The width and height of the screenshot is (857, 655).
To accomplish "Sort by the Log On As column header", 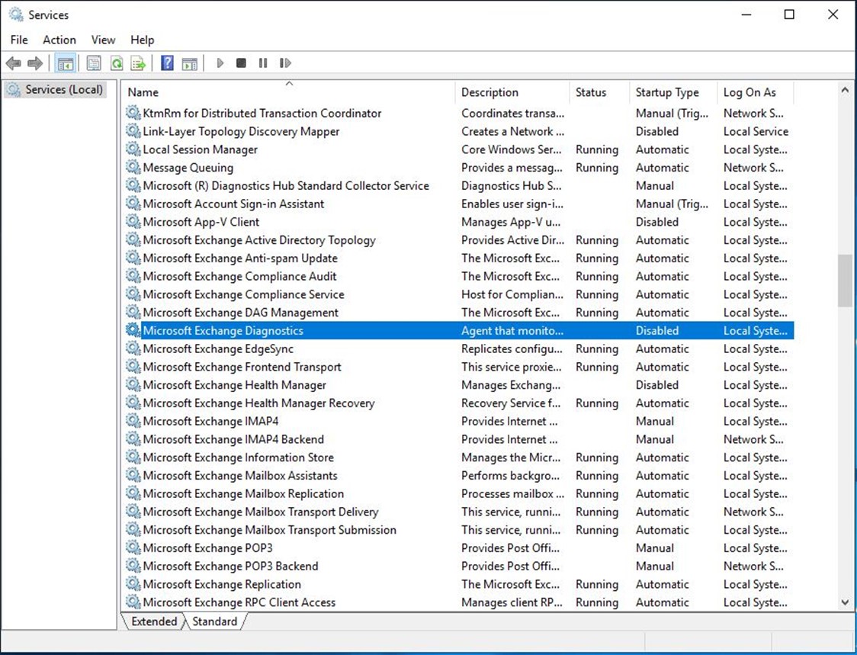I will click(755, 92).
